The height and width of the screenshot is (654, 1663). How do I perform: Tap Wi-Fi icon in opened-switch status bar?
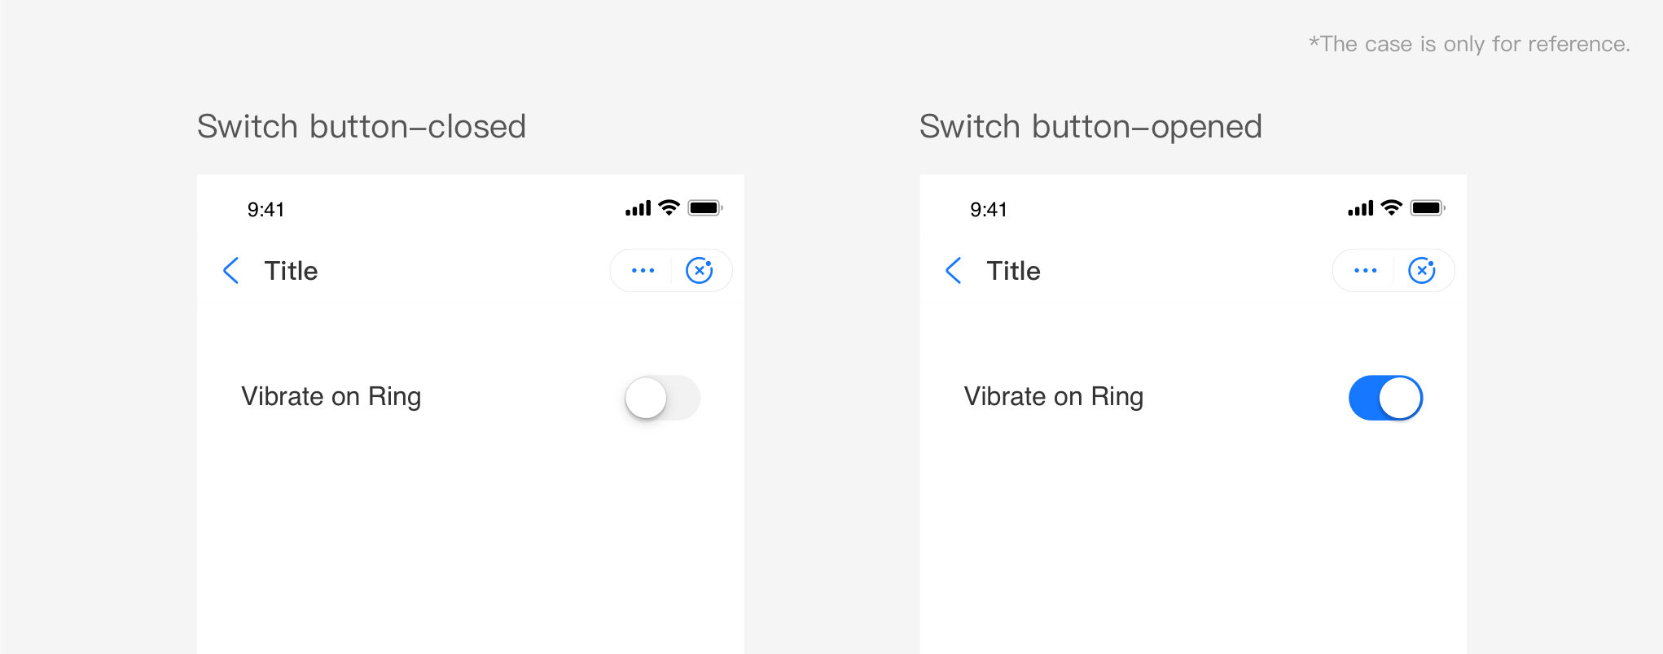(x=1391, y=208)
